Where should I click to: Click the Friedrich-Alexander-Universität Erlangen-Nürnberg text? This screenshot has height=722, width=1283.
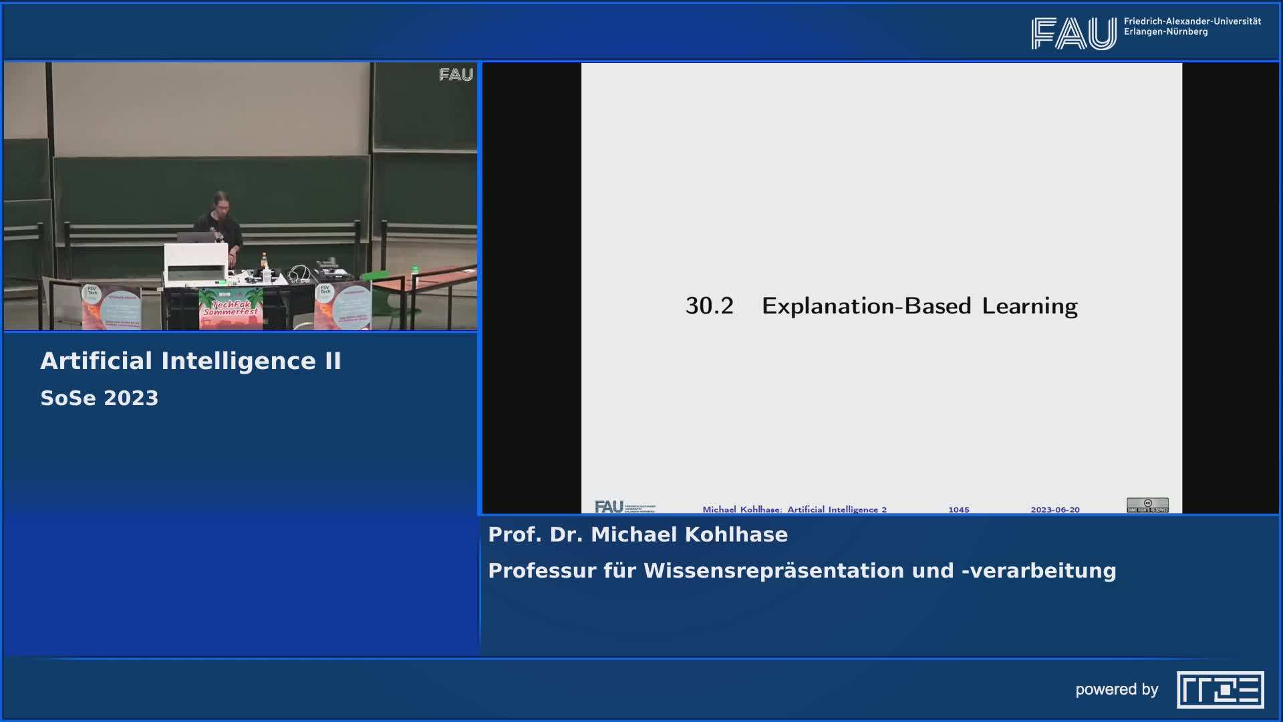coord(1191,27)
